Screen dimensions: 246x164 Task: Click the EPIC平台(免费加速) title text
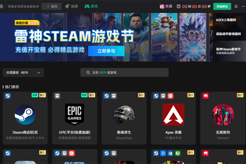pos(75,132)
